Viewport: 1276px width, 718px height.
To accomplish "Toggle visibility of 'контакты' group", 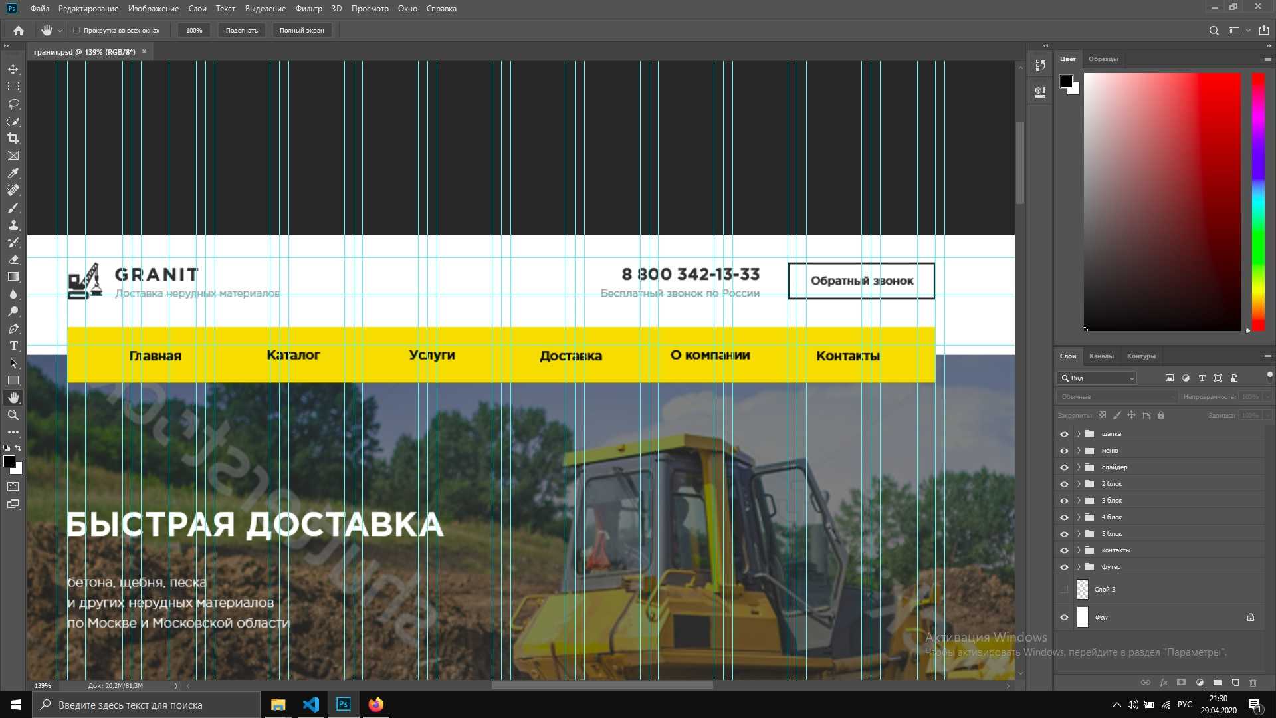I will click(1064, 550).
